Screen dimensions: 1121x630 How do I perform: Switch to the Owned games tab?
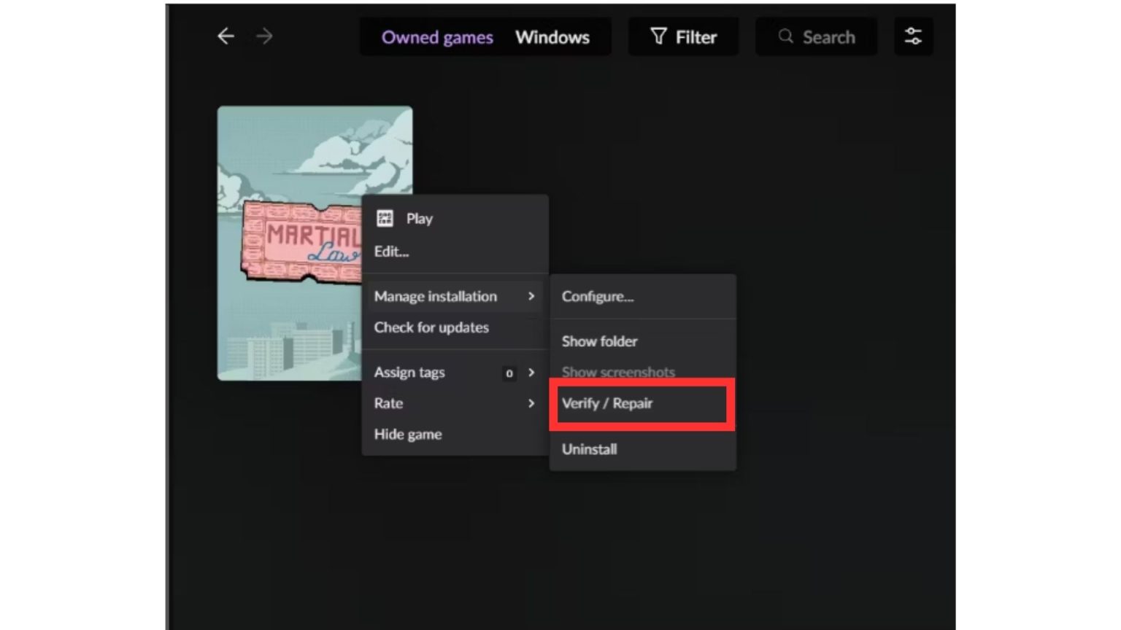coord(437,37)
